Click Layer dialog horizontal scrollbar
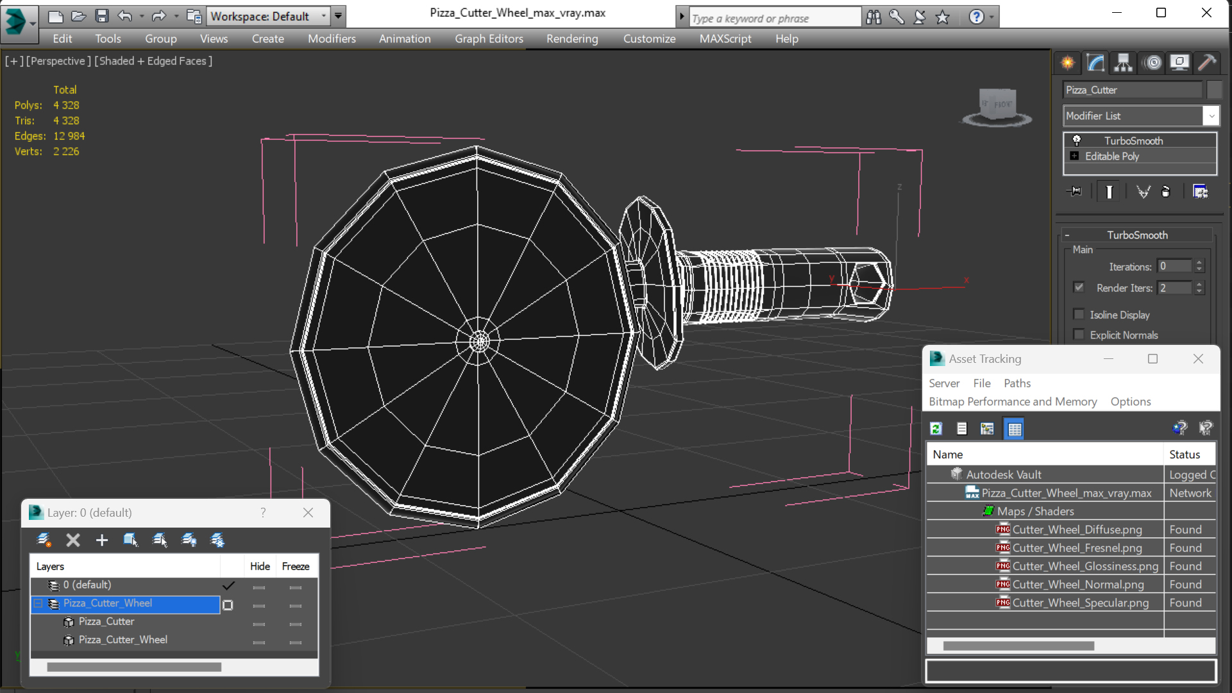1232x693 pixels. pyautogui.click(x=134, y=667)
